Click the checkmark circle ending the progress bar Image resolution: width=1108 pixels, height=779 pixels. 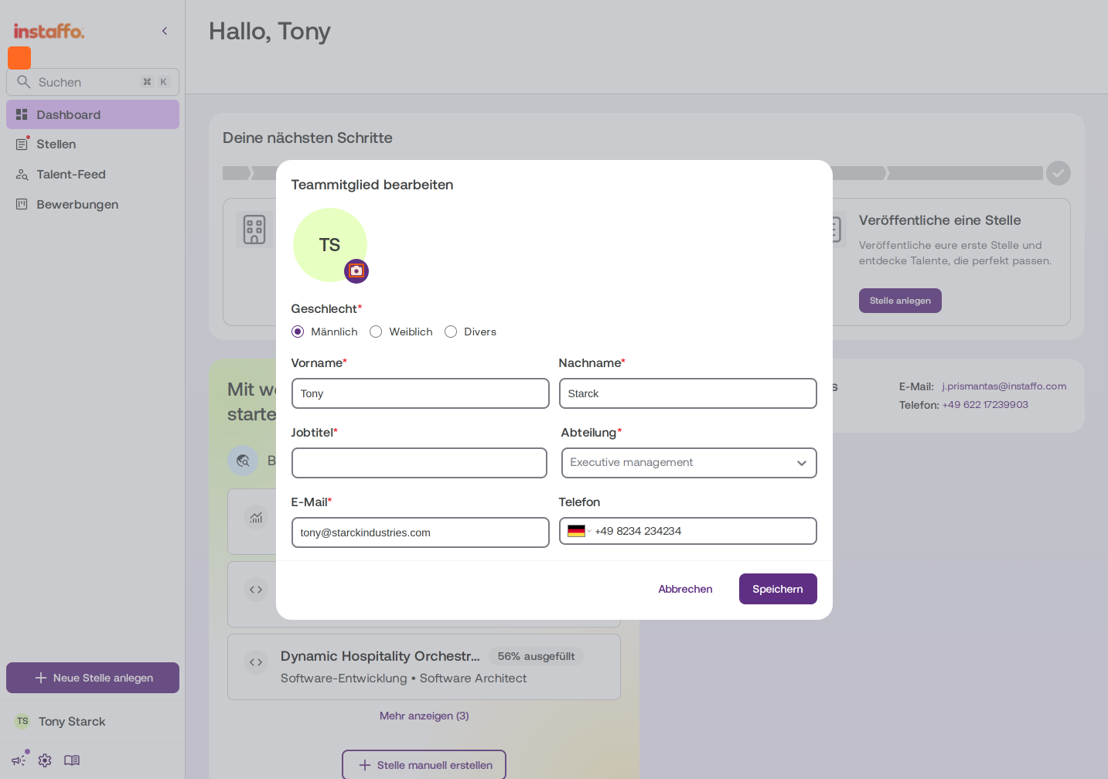click(x=1059, y=173)
